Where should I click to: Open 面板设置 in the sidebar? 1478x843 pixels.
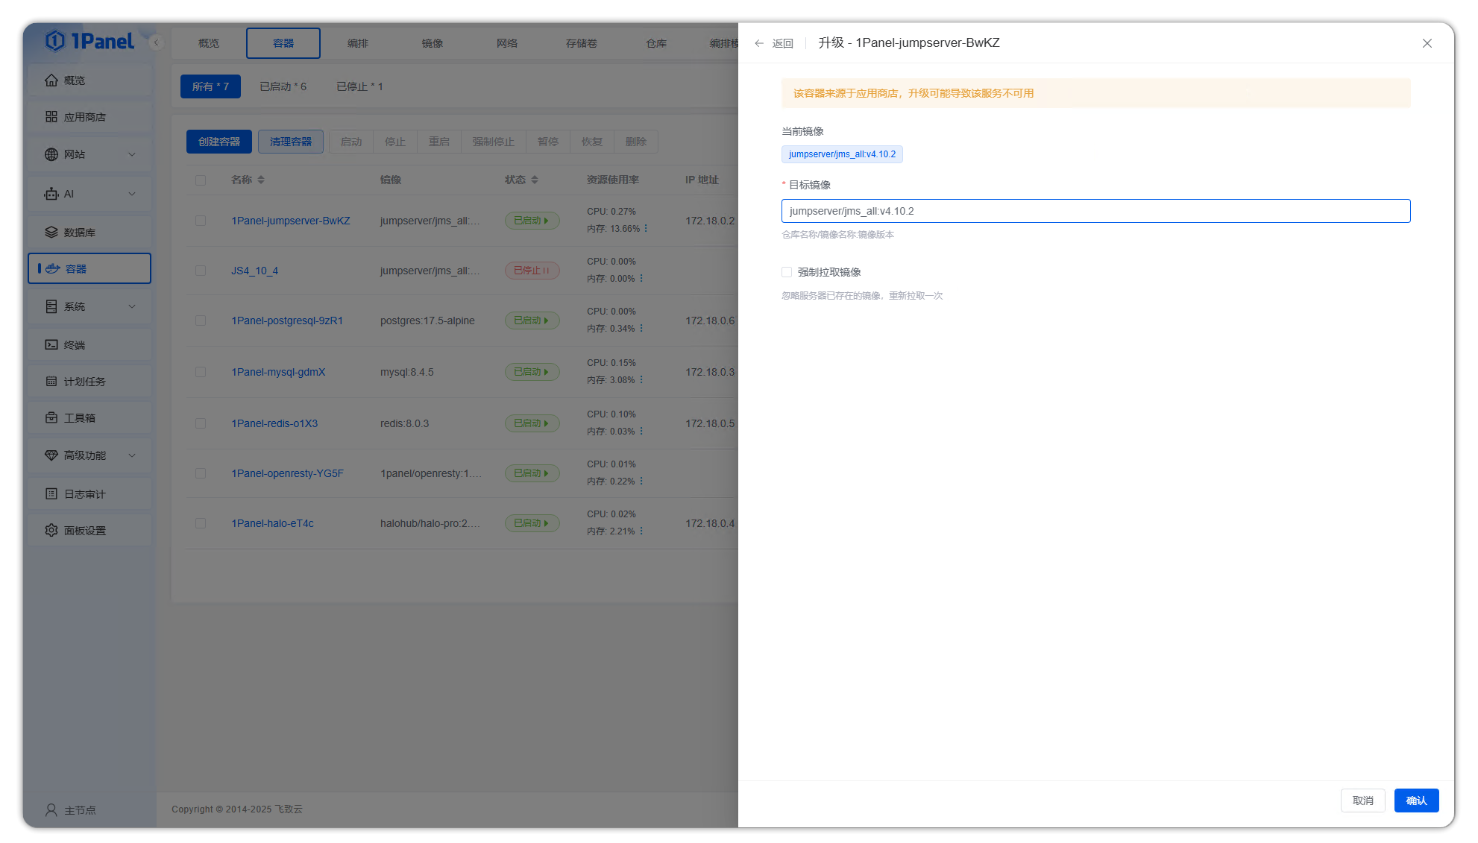tap(89, 531)
